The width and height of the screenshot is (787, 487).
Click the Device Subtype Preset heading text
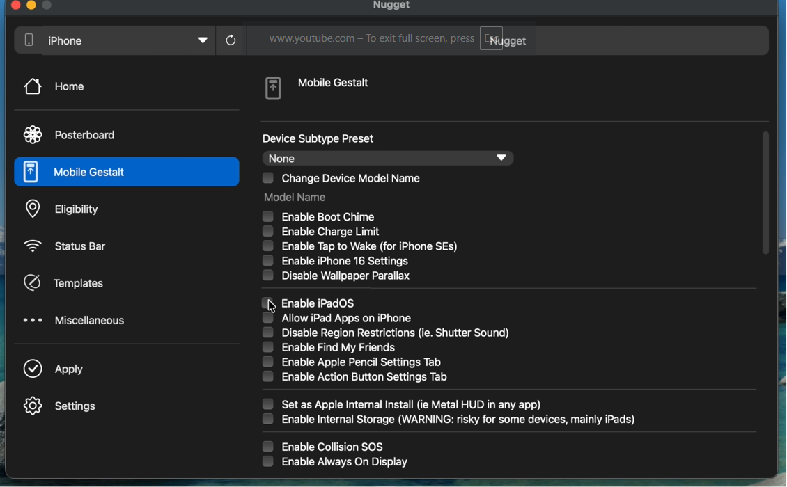tap(318, 138)
